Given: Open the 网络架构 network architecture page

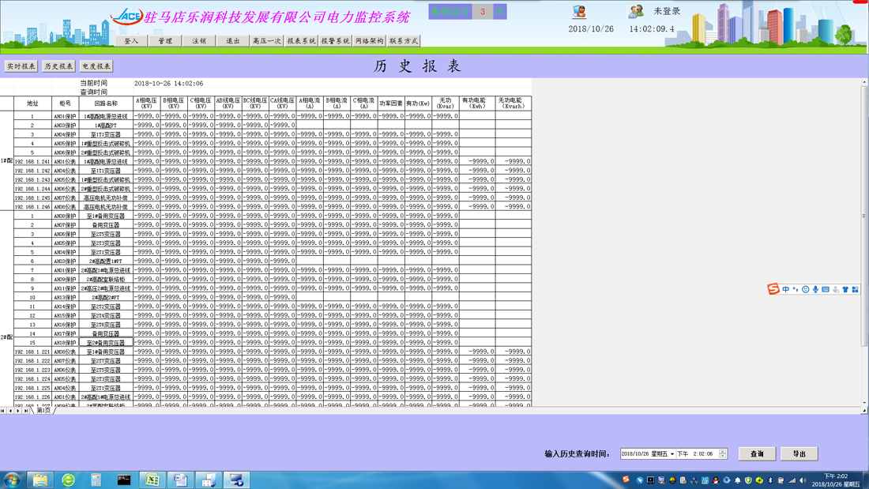Looking at the screenshot, I should point(369,41).
